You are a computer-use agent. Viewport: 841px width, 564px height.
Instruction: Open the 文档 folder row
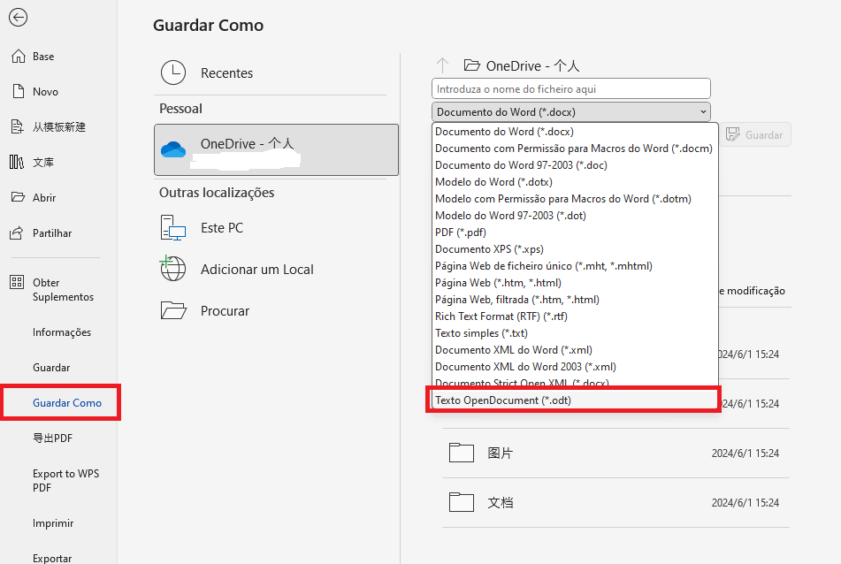pyautogui.click(x=615, y=502)
